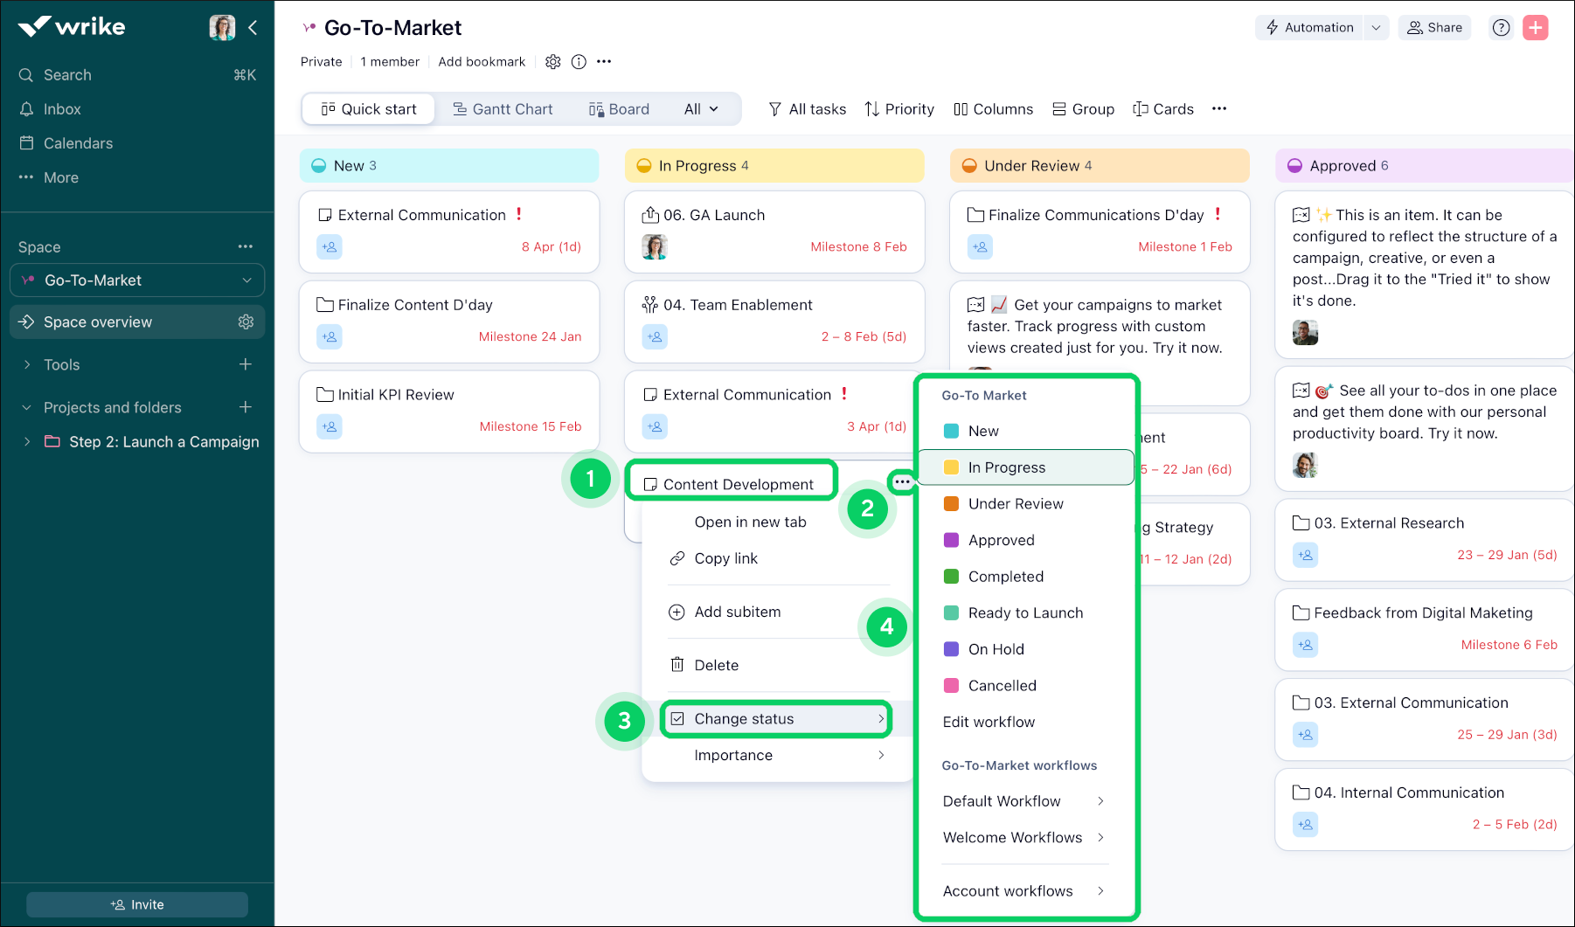Click the plus icon next to Tools
Image resolution: width=1575 pixels, height=927 pixels.
coord(246,364)
